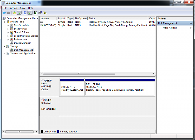Click the Refresh toolbar icon
Screen dimensions: 195x140
pos(36,13)
